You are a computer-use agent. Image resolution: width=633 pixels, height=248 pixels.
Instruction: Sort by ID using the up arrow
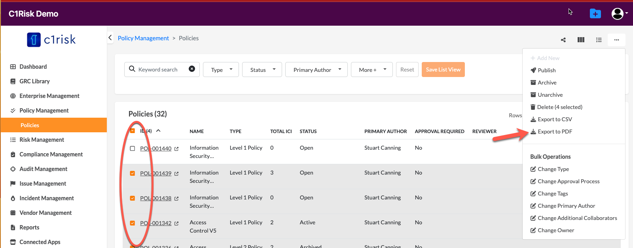point(158,131)
